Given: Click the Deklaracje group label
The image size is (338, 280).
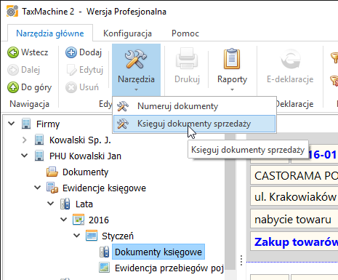Looking at the screenshot, I should pyautogui.click(x=294, y=104).
